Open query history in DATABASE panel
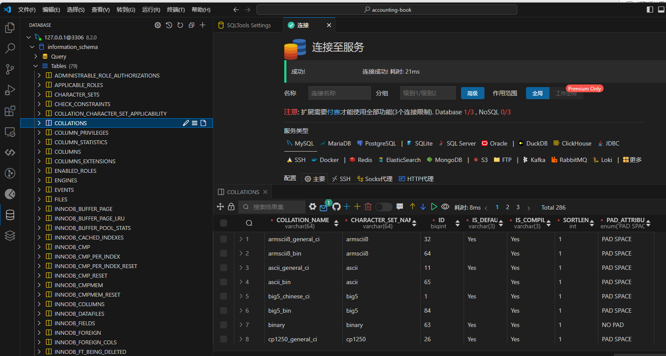The image size is (666, 356). pos(169,25)
